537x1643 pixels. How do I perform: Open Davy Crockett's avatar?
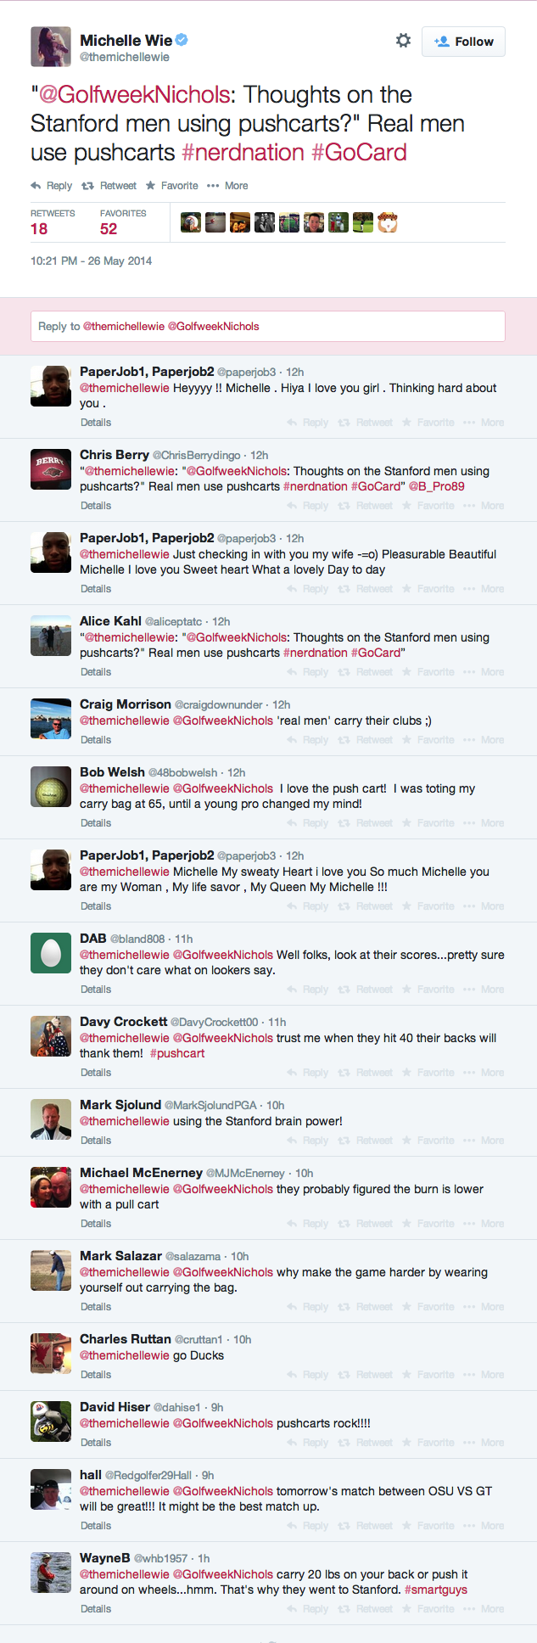51,1036
